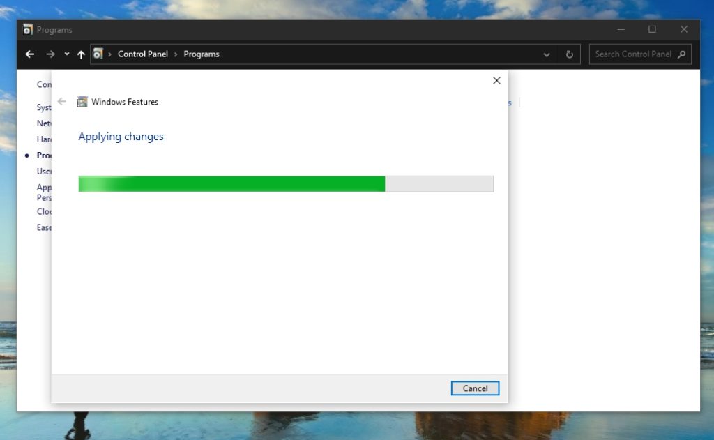Click the Programs window title icon
Viewport: 714px width, 440px height.
coord(28,29)
